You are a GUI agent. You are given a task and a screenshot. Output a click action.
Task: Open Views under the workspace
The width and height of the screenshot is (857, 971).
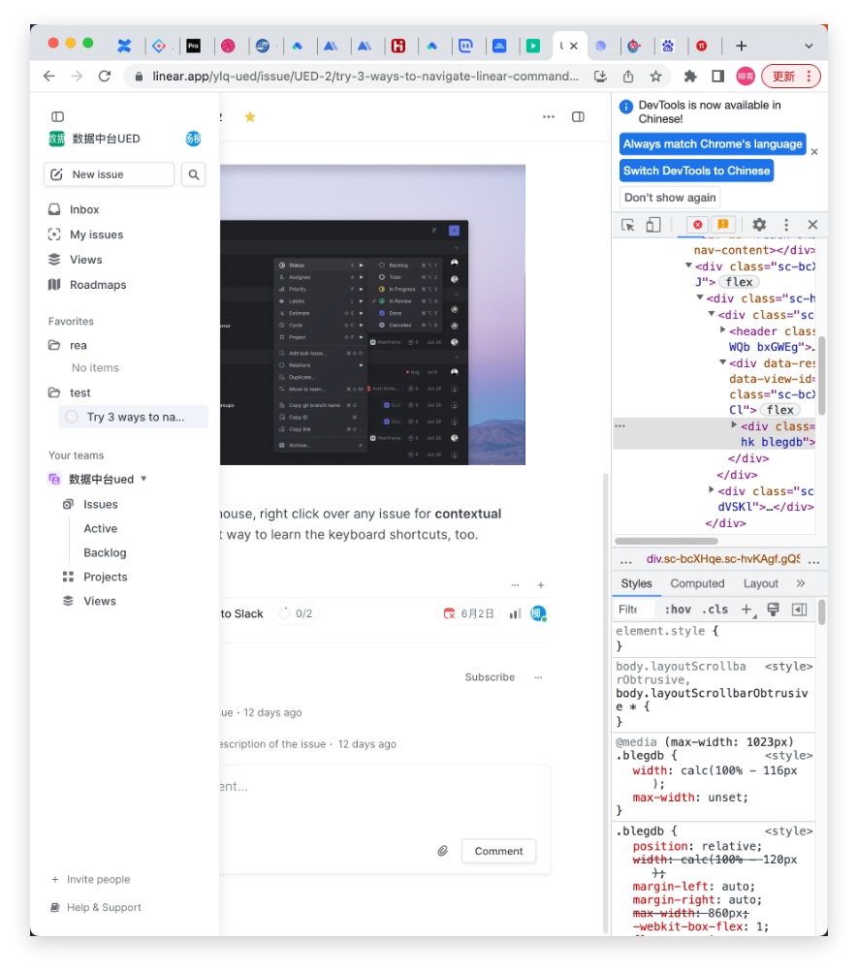[x=85, y=260]
